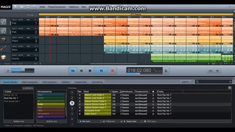
Task: Click the grid view icon beside mixer icon
Action: click(217, 71)
